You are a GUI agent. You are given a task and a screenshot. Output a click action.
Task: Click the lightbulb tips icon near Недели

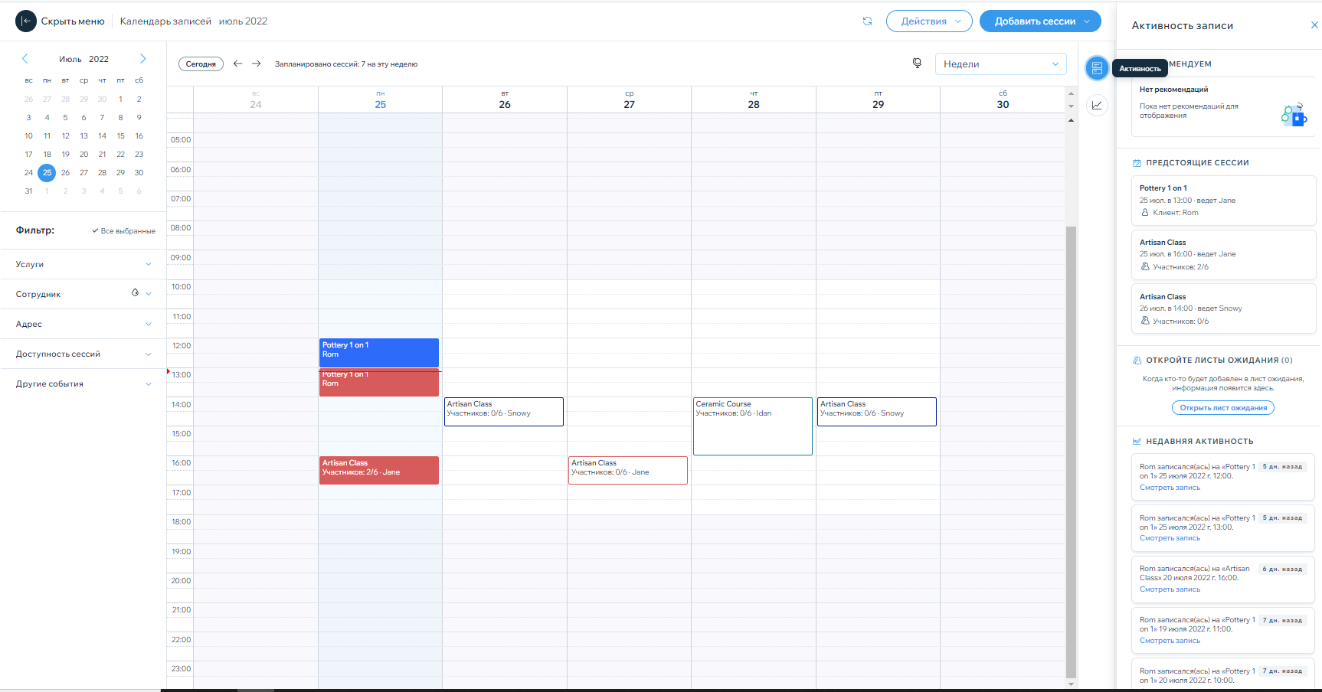click(917, 64)
